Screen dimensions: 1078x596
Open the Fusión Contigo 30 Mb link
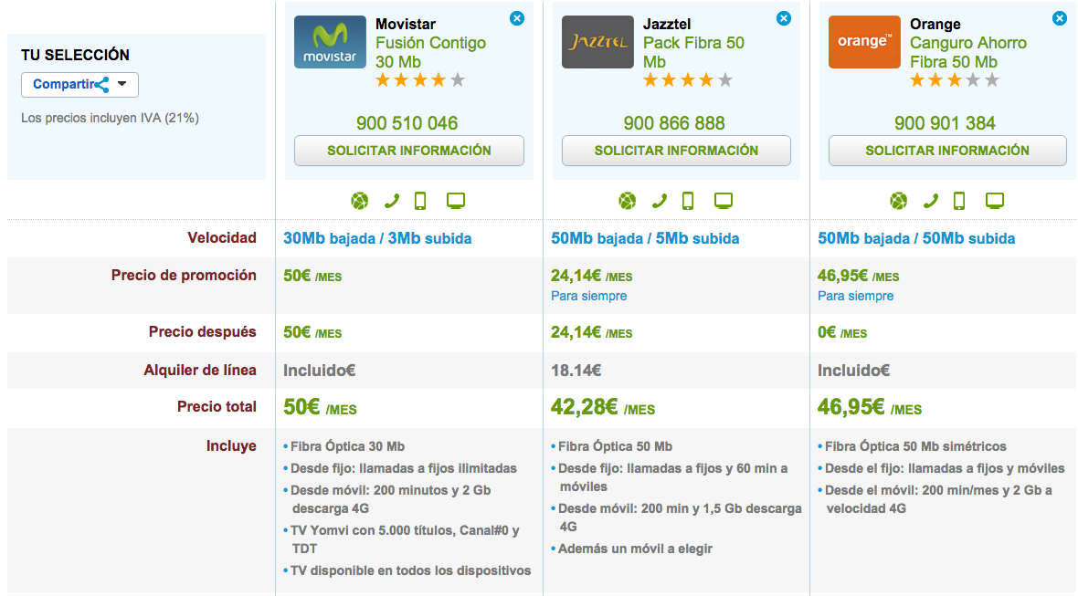tap(430, 52)
